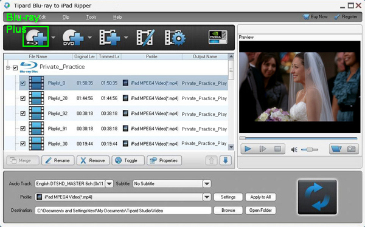This screenshot has height=227, width=365.
Task: Move selected item up with arrow
Action: click(211, 160)
